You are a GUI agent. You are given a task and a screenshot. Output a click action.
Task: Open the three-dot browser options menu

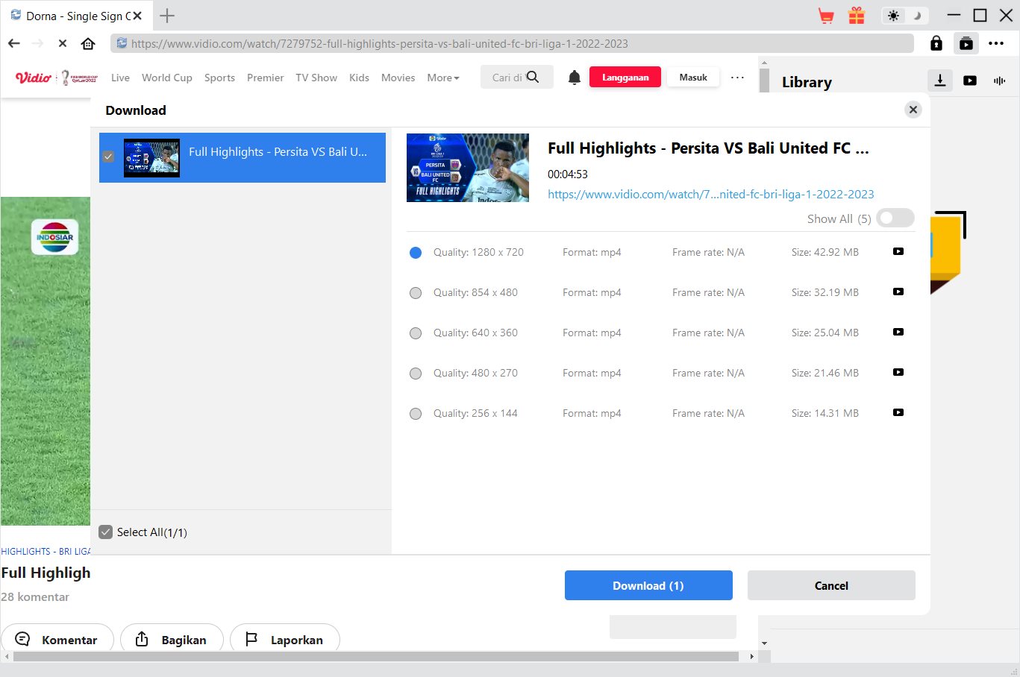(996, 43)
